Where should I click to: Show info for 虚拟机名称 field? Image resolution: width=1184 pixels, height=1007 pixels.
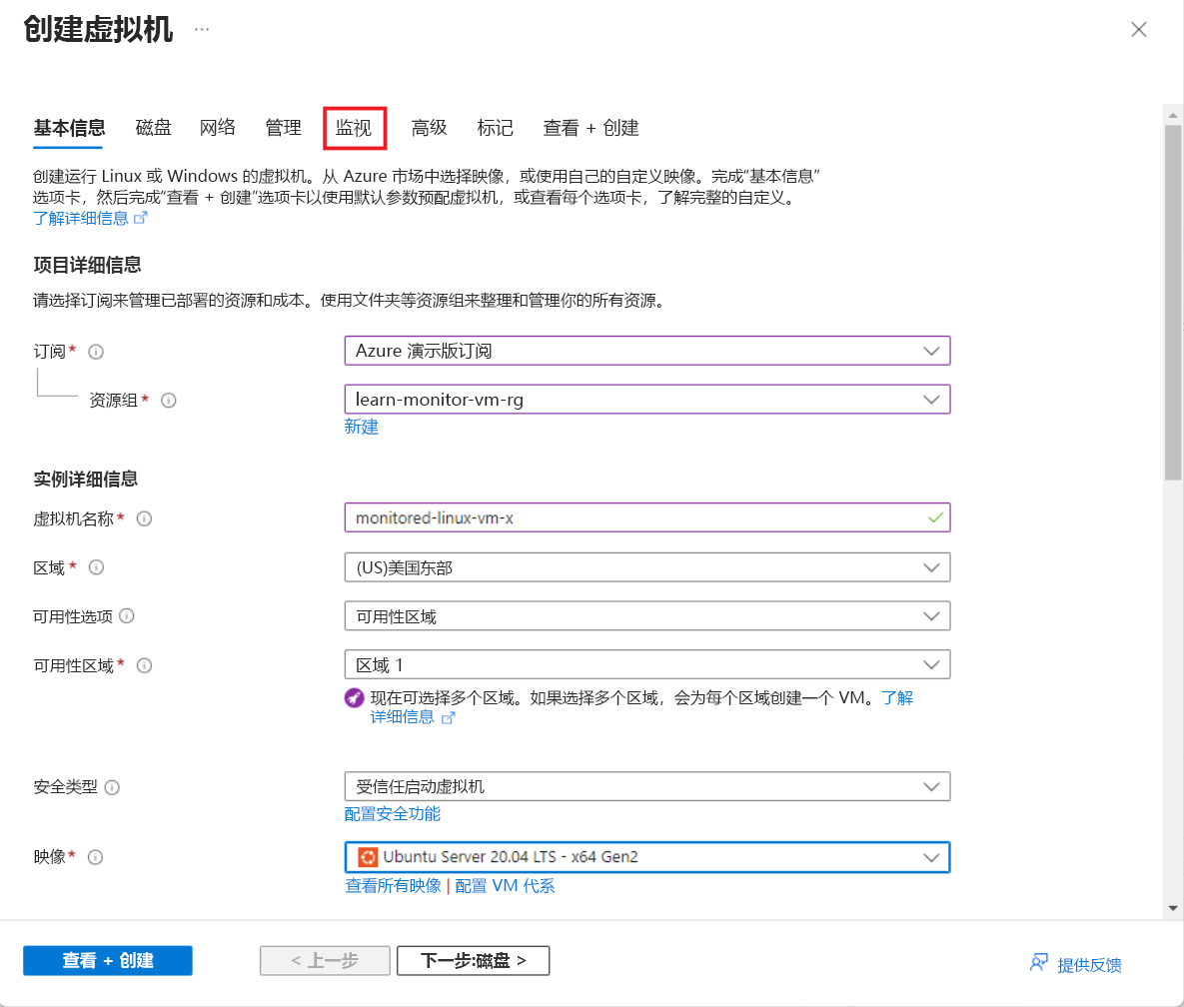pos(144,518)
